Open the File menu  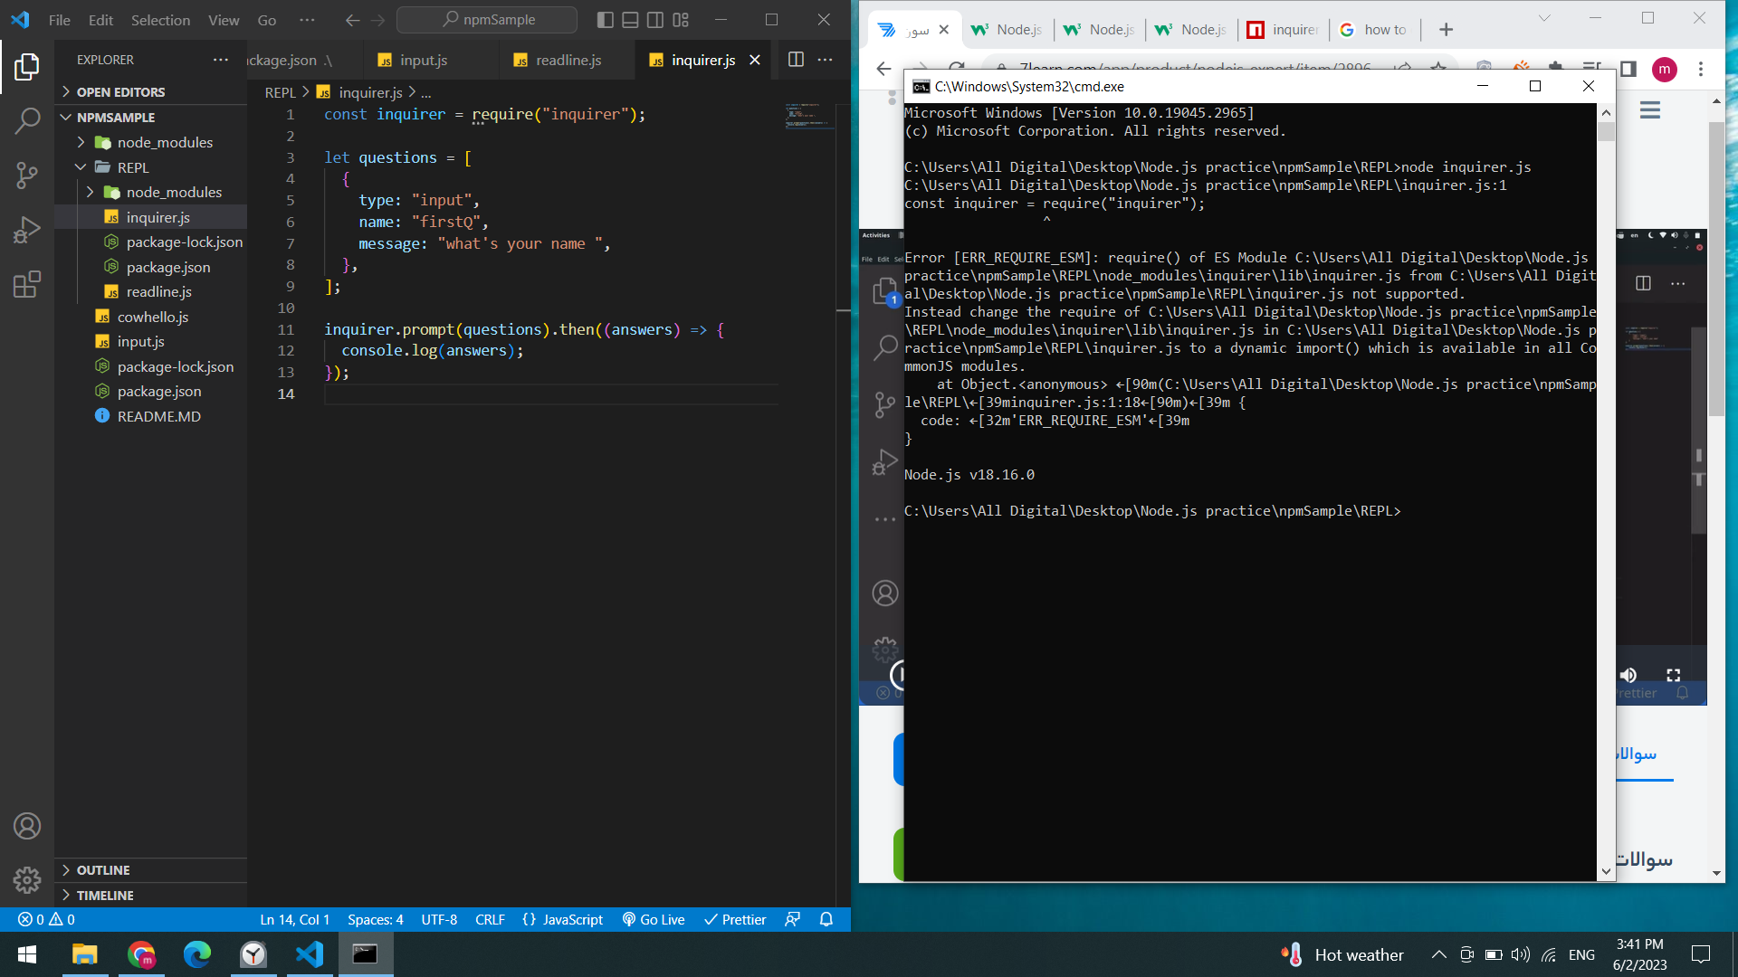59,20
